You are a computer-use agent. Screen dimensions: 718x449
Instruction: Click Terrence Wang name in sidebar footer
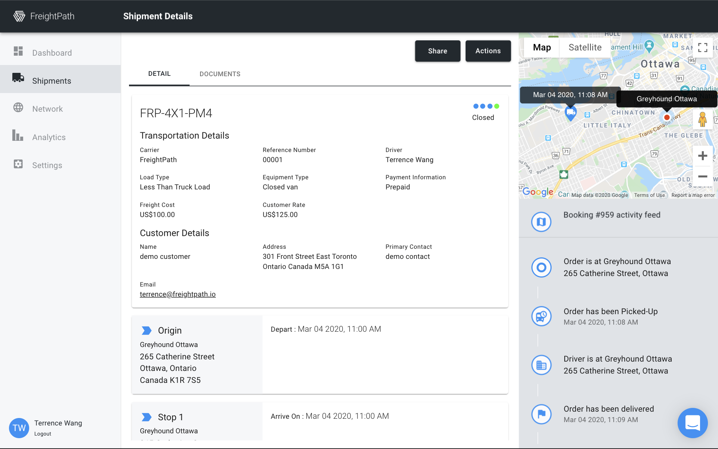click(58, 423)
